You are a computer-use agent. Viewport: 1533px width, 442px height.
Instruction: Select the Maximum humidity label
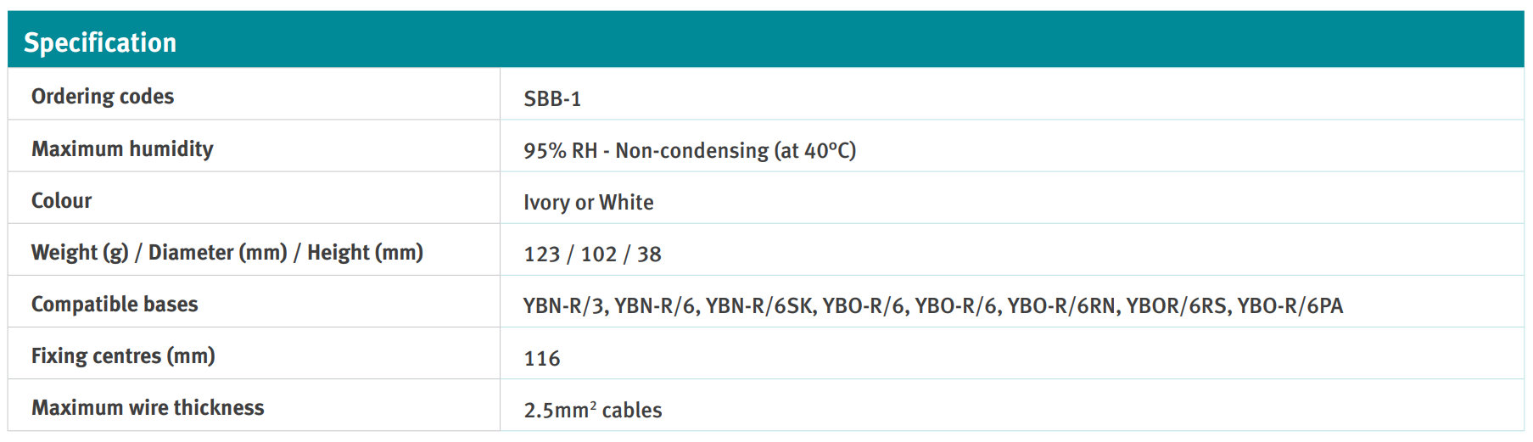(122, 149)
